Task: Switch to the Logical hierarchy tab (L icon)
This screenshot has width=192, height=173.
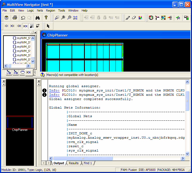Action: pyautogui.click(x=9, y=72)
